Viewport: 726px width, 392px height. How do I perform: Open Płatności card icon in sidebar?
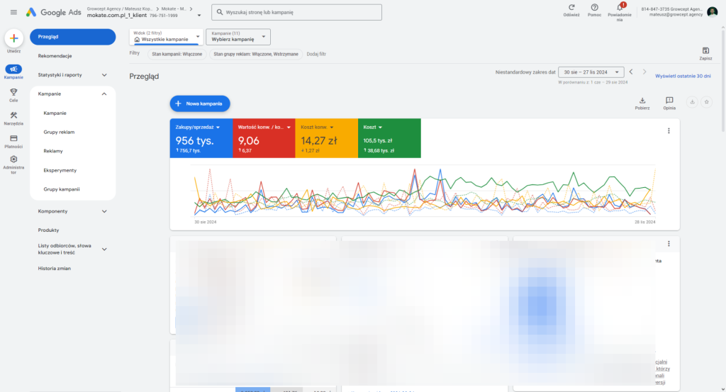pos(13,138)
